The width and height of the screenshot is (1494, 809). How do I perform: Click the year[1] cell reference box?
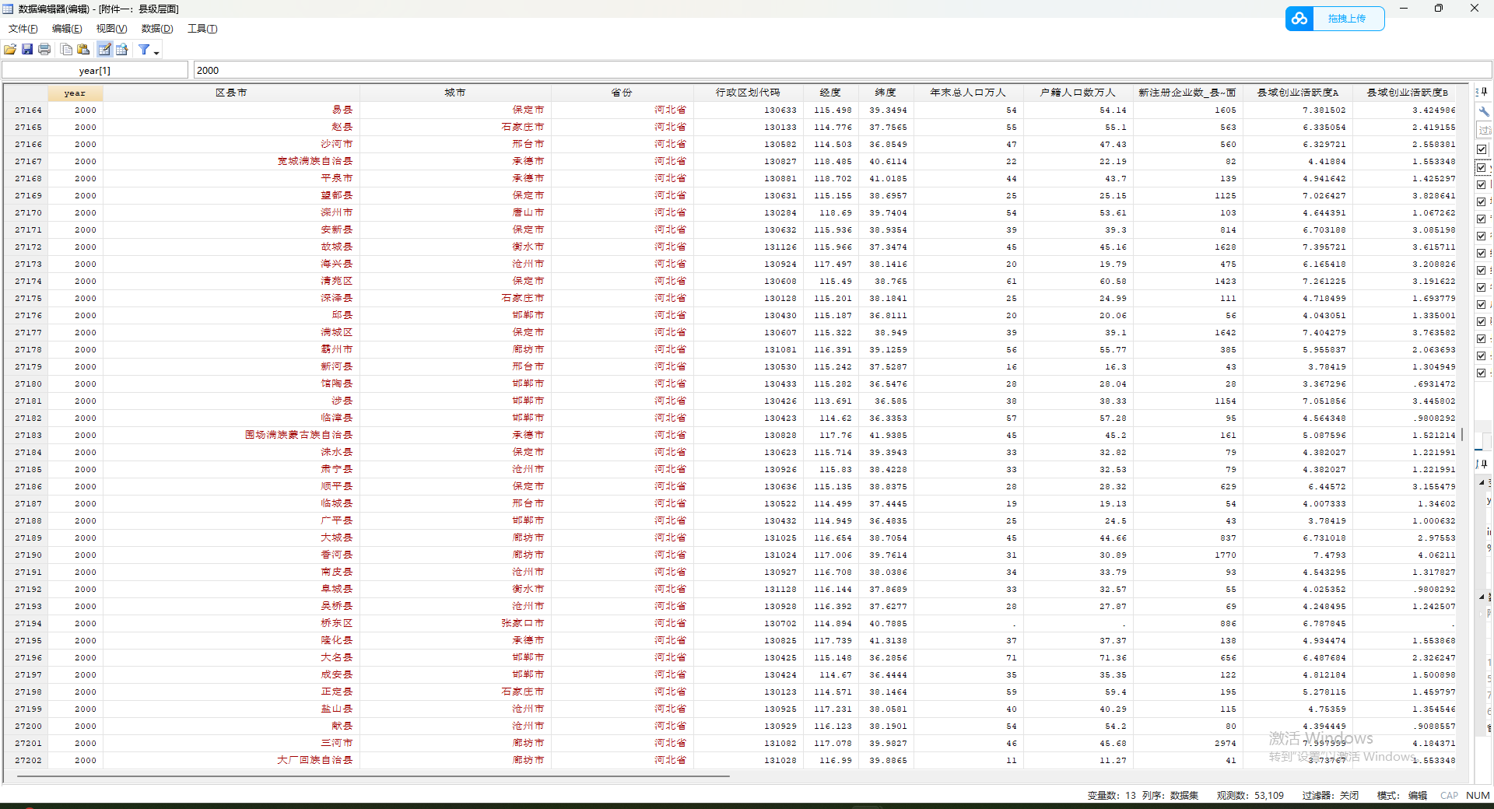point(95,71)
